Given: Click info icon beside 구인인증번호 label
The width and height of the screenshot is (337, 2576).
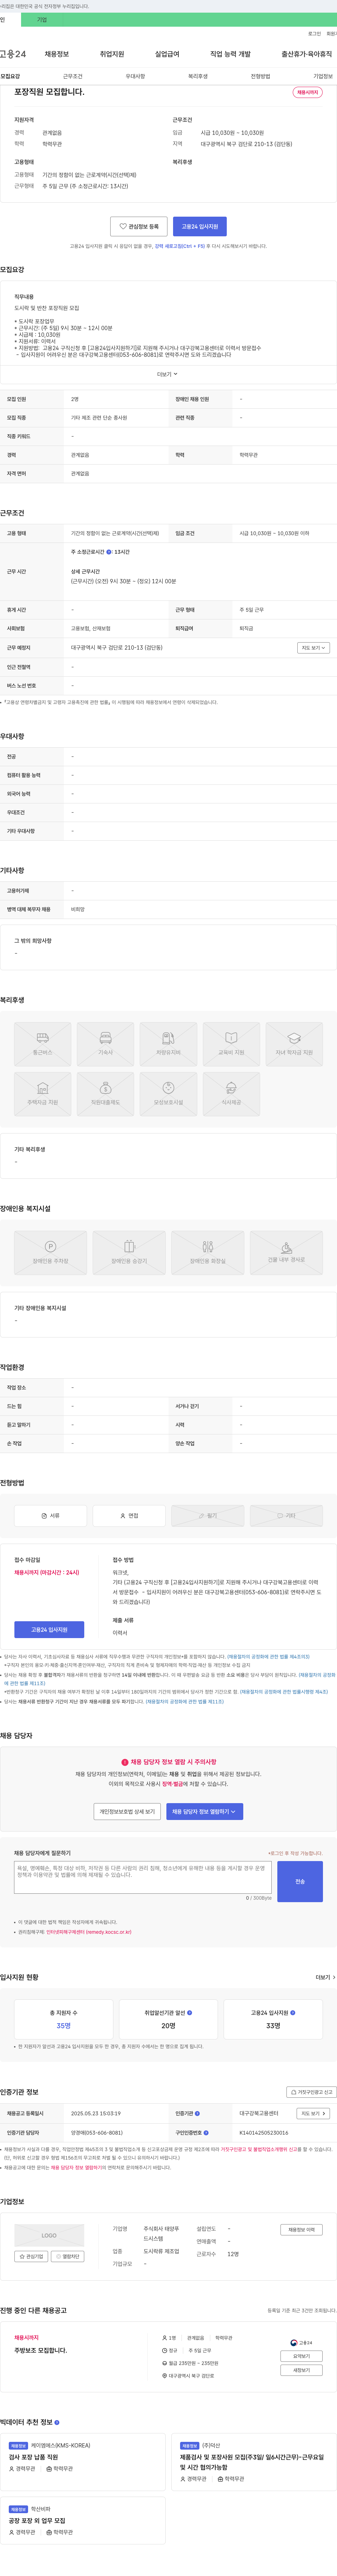Looking at the screenshot, I should coord(206,2132).
